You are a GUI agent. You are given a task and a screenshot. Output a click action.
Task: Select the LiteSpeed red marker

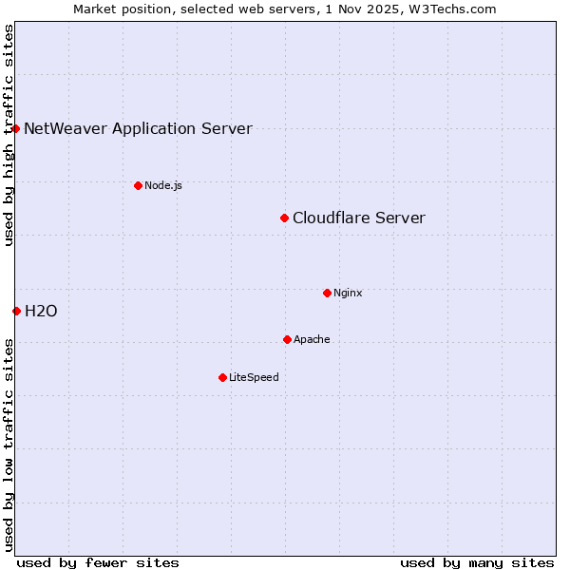tap(222, 377)
